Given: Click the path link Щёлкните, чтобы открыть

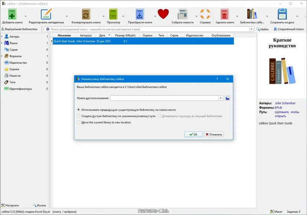Looking at the screenshot, I should [287, 114].
